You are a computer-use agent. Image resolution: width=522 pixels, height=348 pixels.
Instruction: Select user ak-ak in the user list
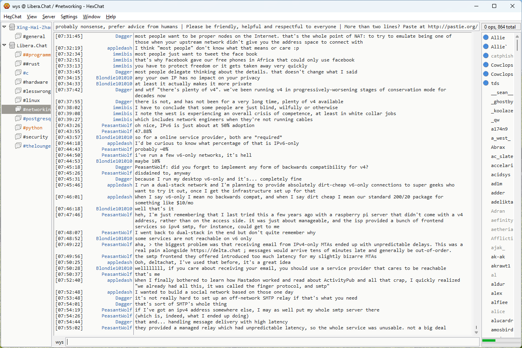point(498,256)
